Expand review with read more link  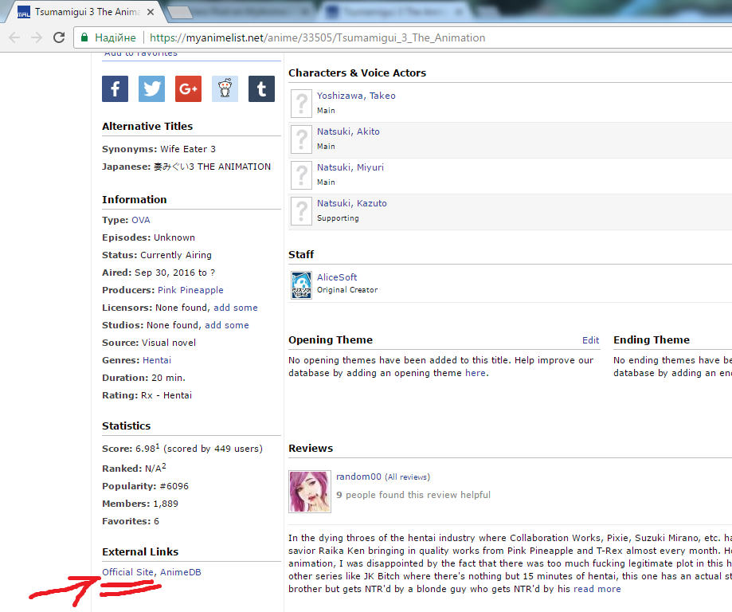pyautogui.click(x=597, y=589)
